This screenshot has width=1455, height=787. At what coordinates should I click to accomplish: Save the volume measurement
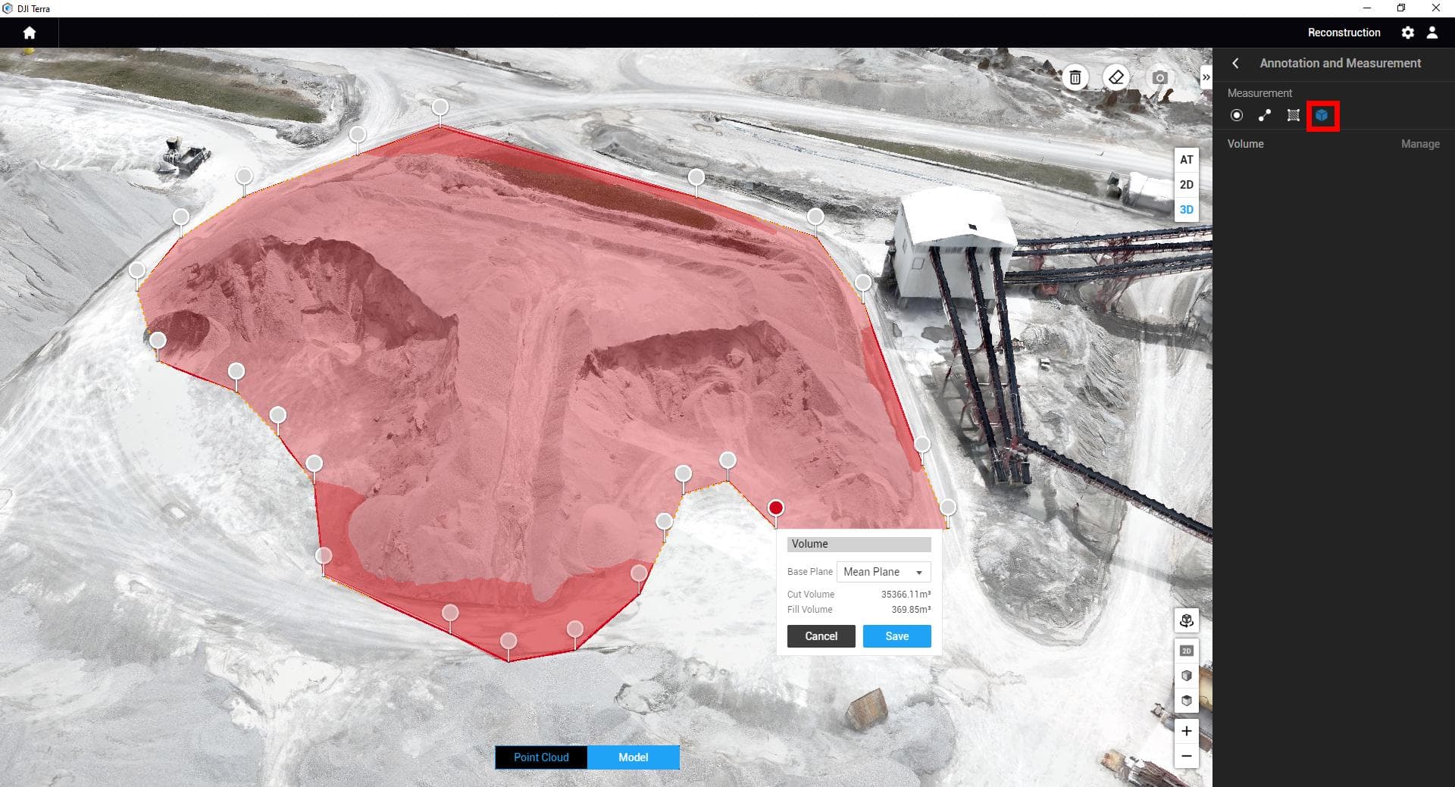pyautogui.click(x=896, y=636)
